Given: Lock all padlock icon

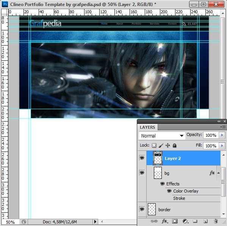Looking at the screenshot, I should pyautogui.click(x=174, y=145).
